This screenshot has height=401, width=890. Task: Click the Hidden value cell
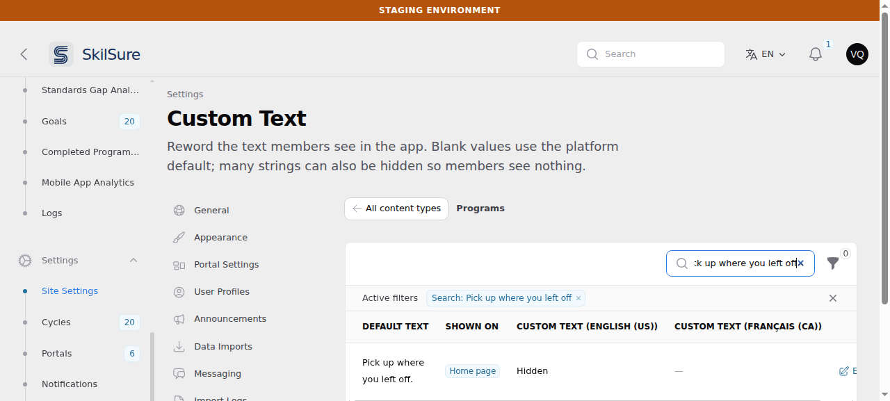532,371
